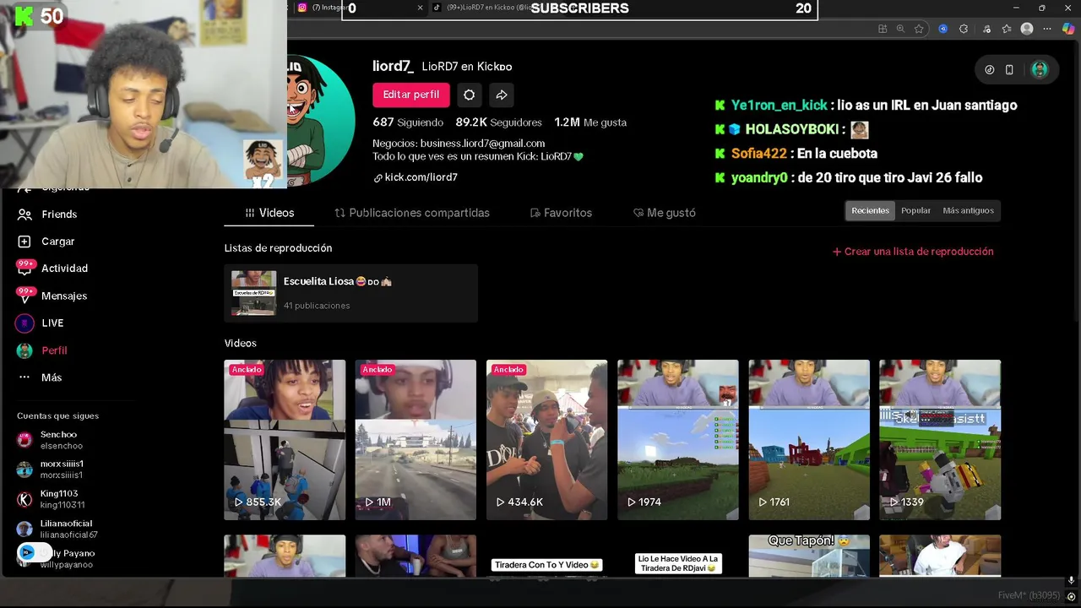Viewport: 1081px width, 608px height.
Task: Play the video with 1339 views
Action: point(940,440)
